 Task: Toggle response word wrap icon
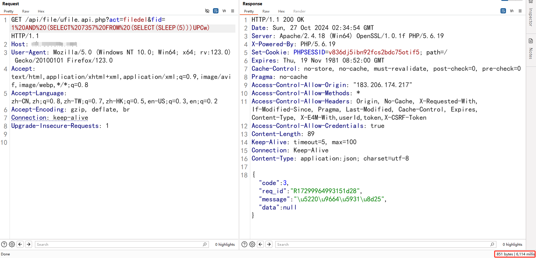(503, 11)
